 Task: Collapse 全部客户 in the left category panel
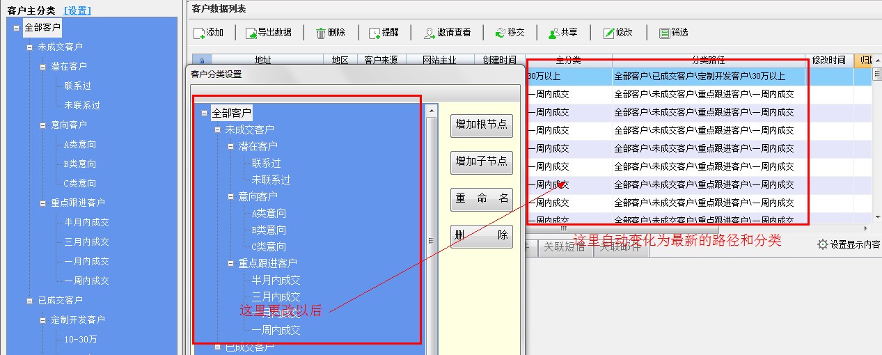(16, 28)
